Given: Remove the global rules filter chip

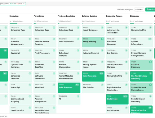Looking at the screenshot, I should tap(24, 4).
